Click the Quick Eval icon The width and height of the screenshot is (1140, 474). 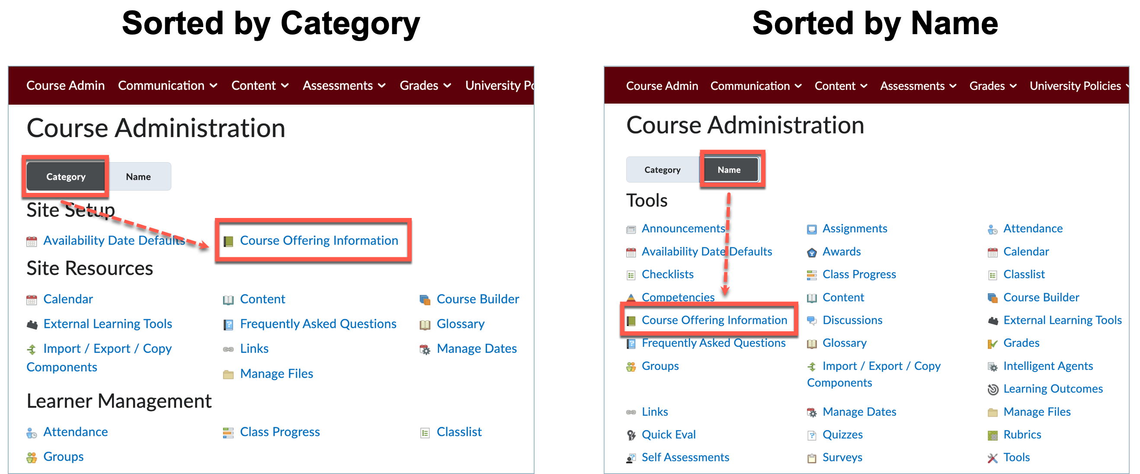pyautogui.click(x=631, y=436)
